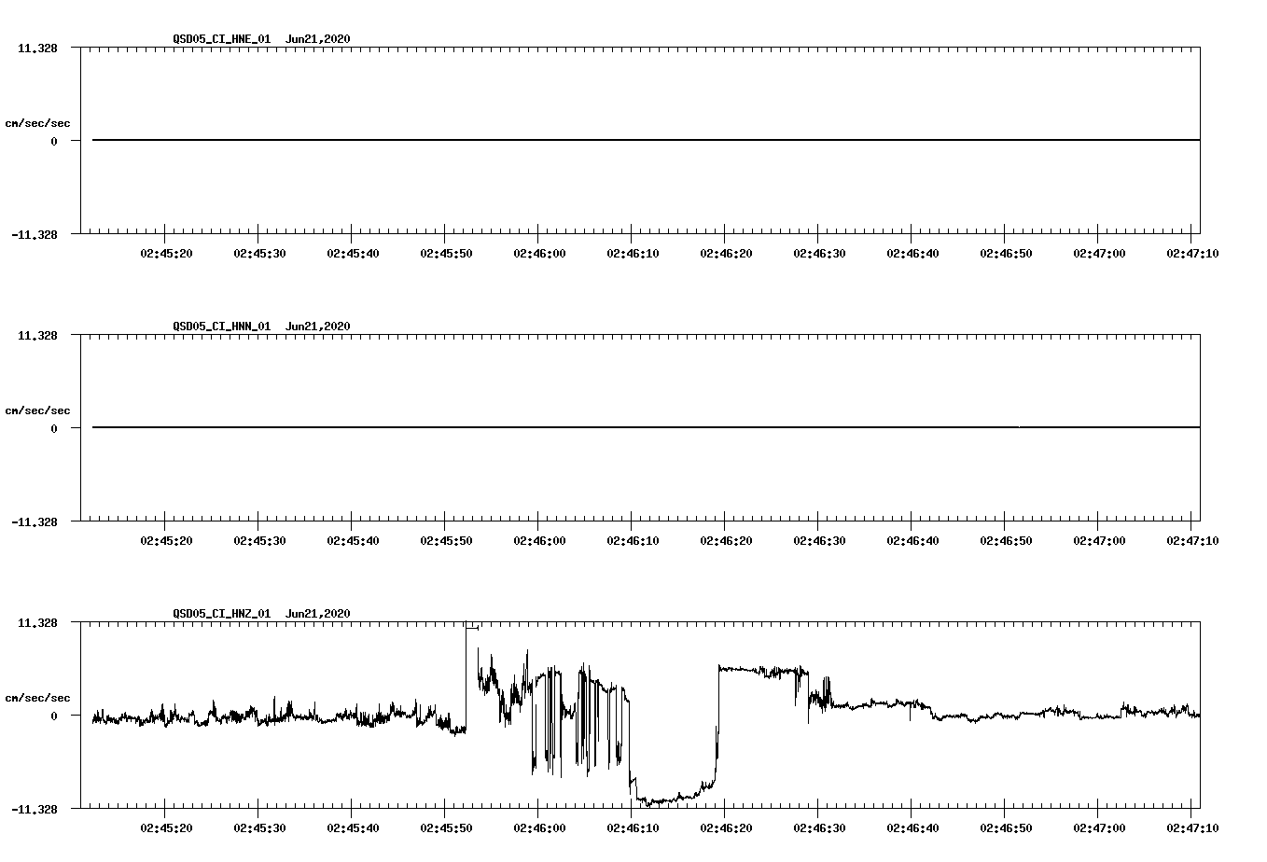Select the QSD05_CI_HNZ_01 Jun21,2020 trace title
The height and width of the screenshot is (862, 1267).
(261, 614)
